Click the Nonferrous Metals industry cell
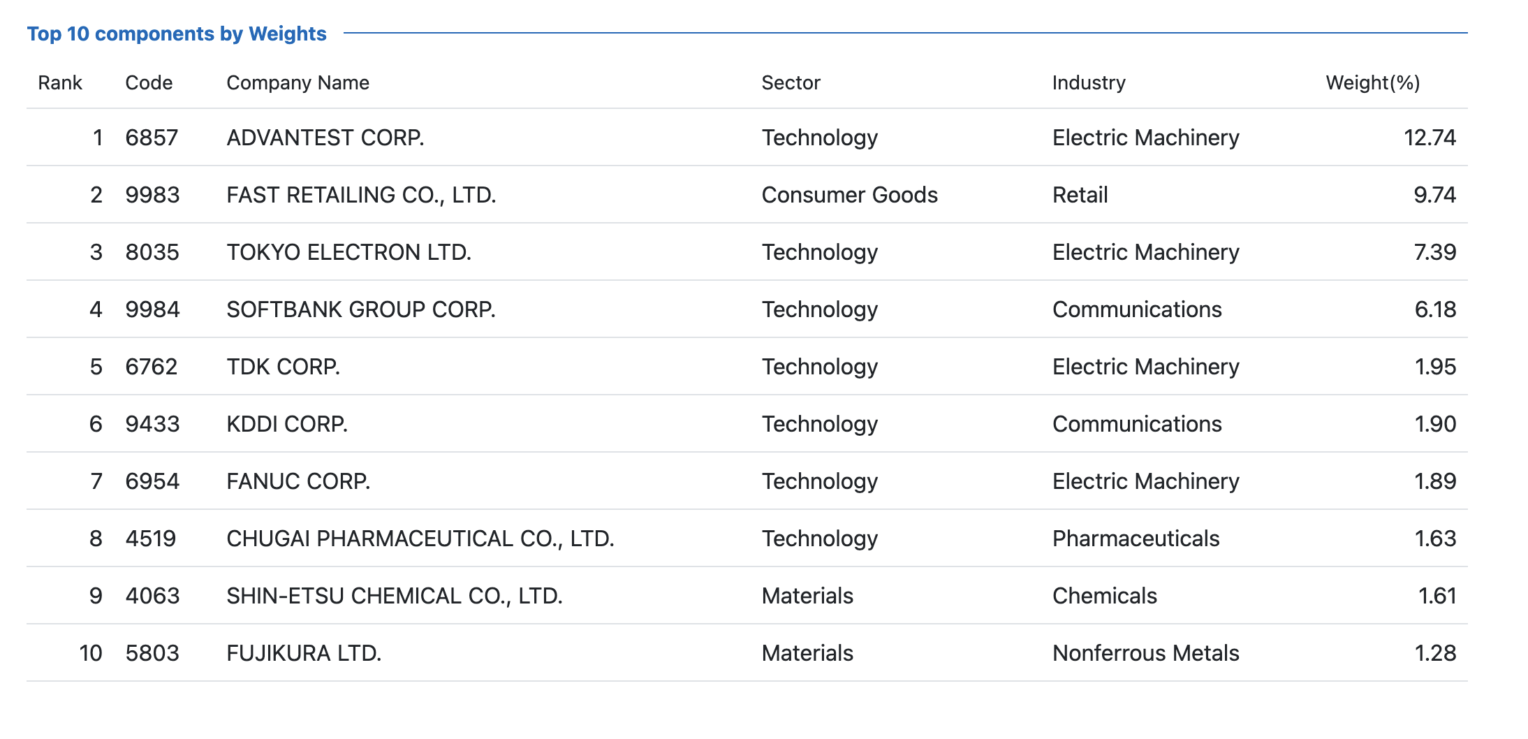The height and width of the screenshot is (739, 1528). click(1145, 653)
